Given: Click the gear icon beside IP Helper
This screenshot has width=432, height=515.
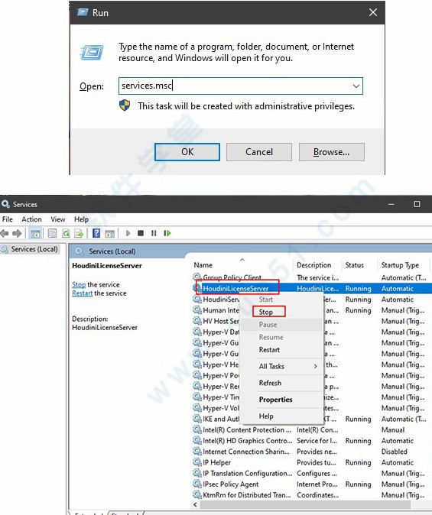Looking at the screenshot, I should (x=197, y=462).
